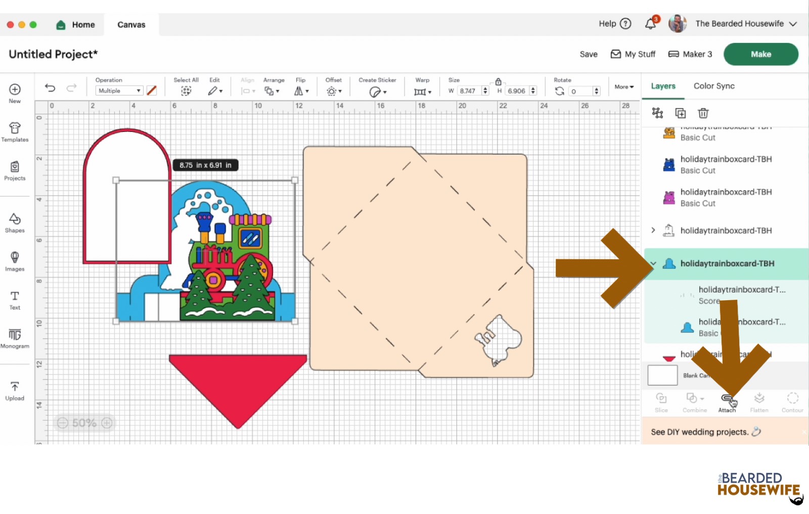Screen dimensions: 809x514
Task: Click the Flatten tool
Action: (759, 403)
